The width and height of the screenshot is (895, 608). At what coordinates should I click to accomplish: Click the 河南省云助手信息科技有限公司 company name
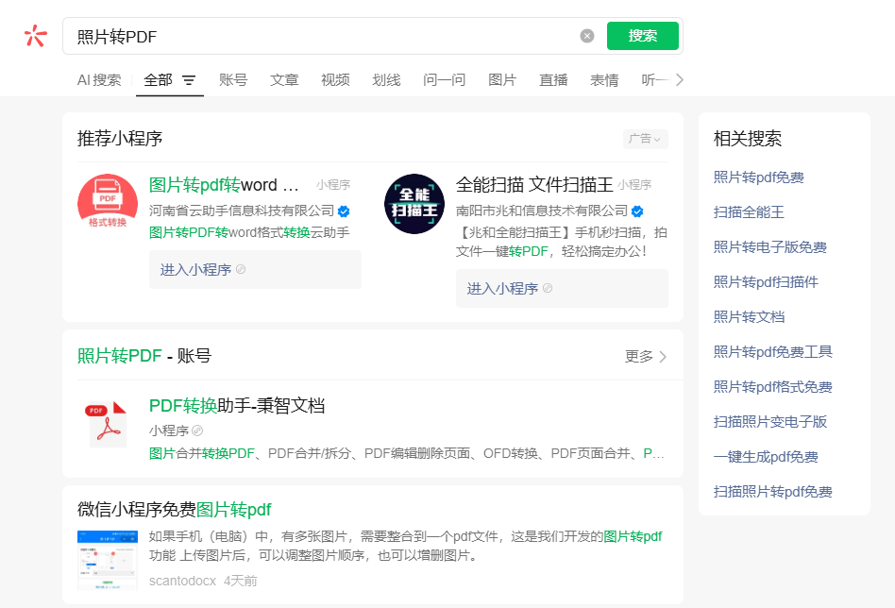point(242,211)
